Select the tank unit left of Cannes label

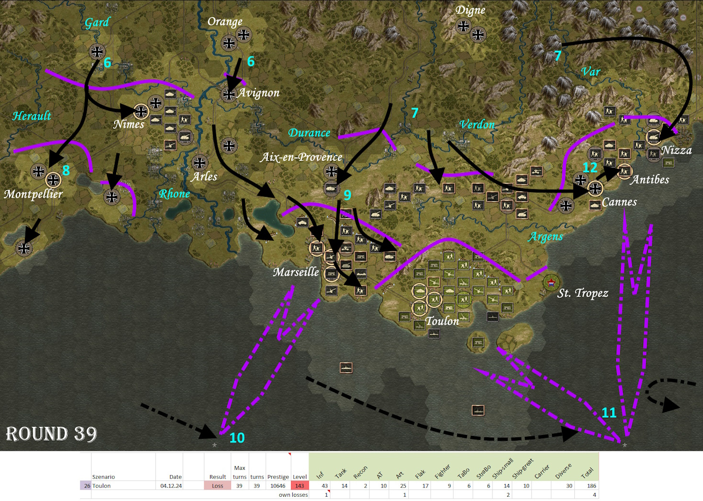coord(594,205)
